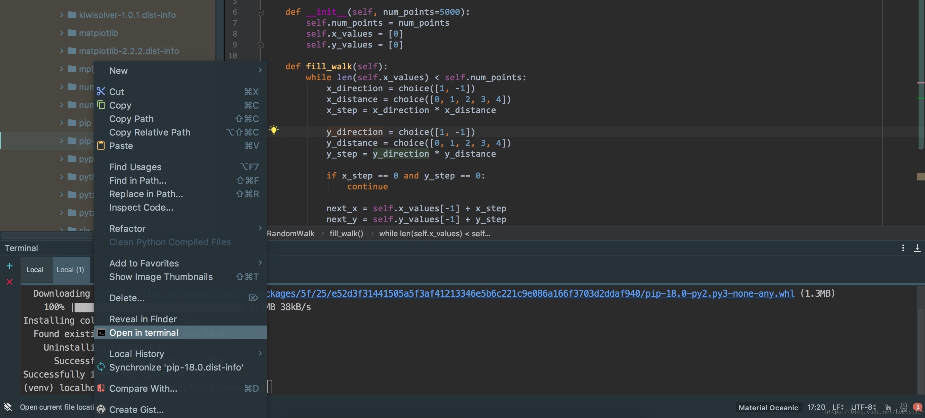Click Synchronize pip-18.0.dist-info button
The height and width of the screenshot is (418, 925).
[176, 367]
